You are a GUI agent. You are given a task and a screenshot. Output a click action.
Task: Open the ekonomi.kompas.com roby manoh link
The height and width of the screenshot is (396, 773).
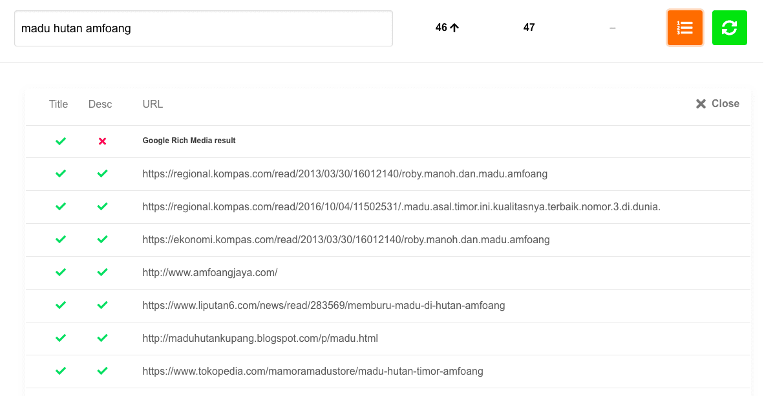coord(346,239)
